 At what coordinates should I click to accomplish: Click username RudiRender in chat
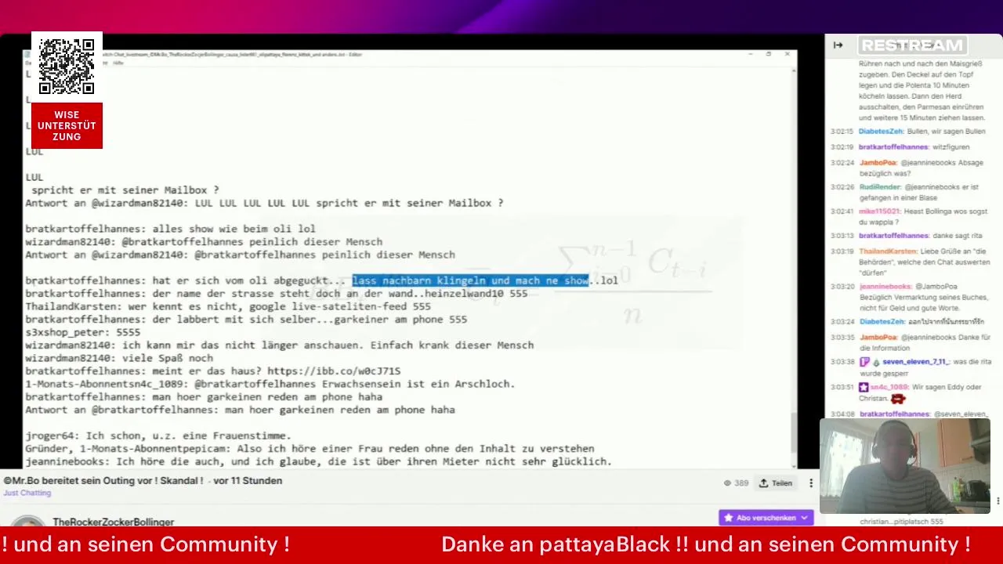pos(880,188)
